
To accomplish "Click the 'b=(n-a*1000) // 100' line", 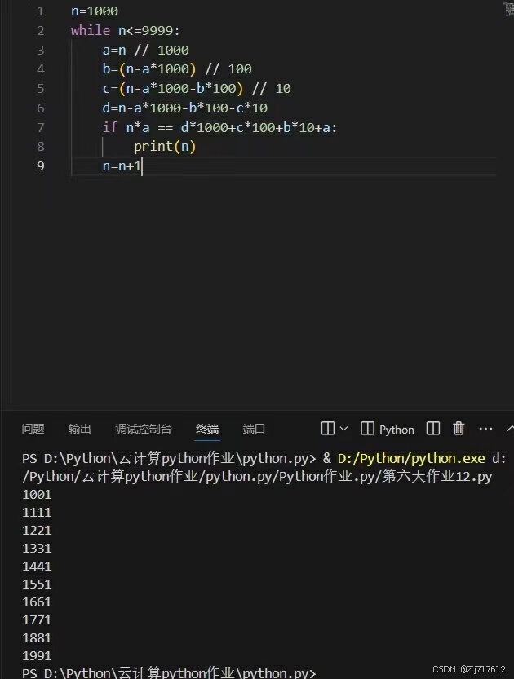I will [177, 69].
